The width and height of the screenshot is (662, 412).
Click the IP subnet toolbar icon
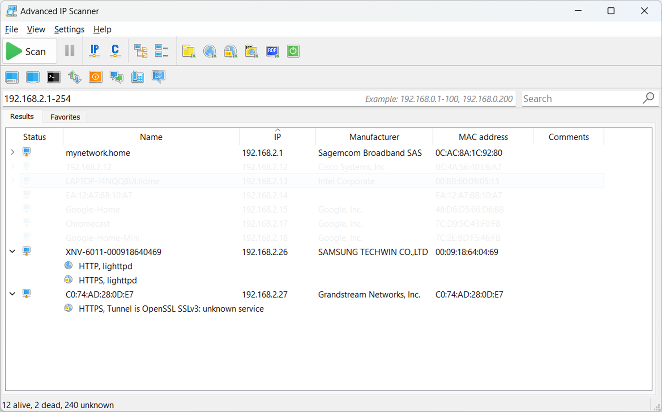click(94, 51)
